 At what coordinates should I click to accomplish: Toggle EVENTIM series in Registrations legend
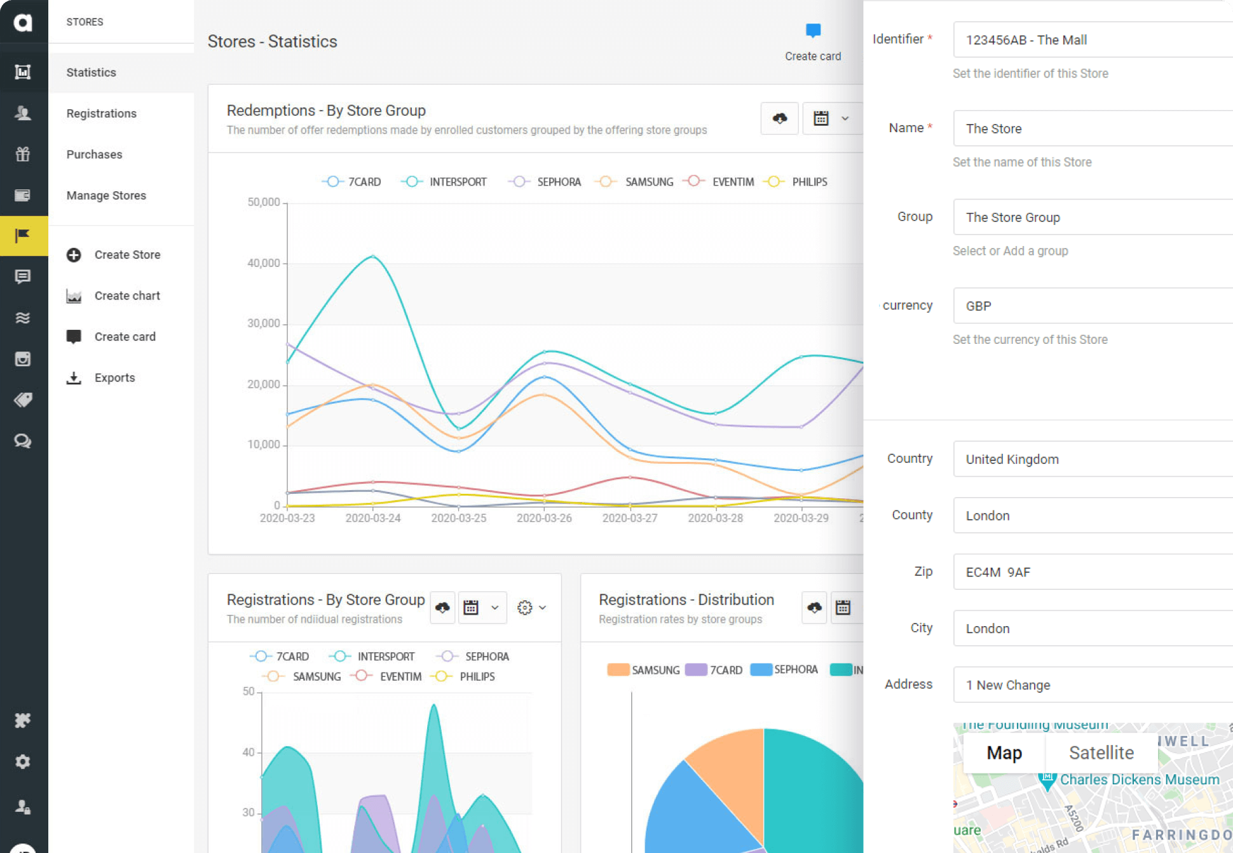[386, 676]
